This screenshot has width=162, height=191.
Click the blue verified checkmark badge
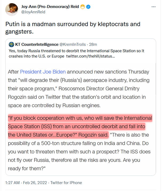[88, 7]
